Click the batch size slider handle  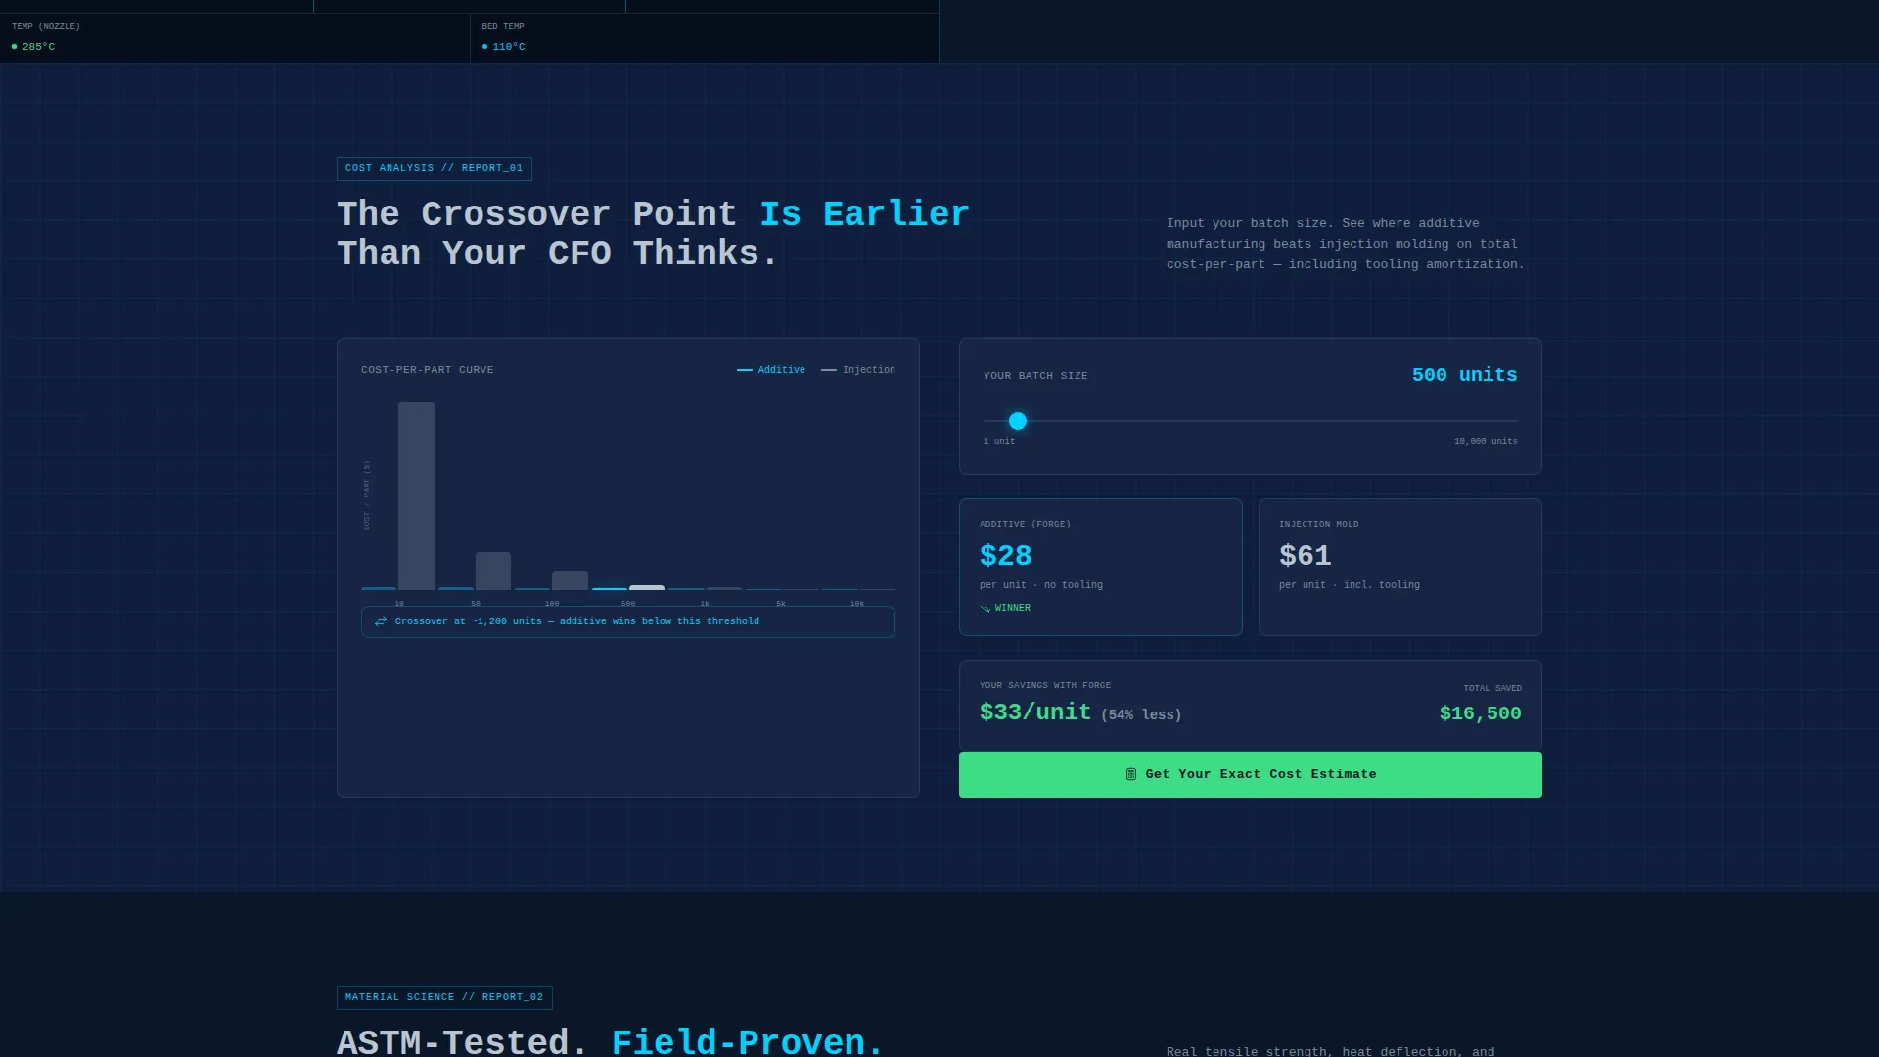pyautogui.click(x=1018, y=421)
